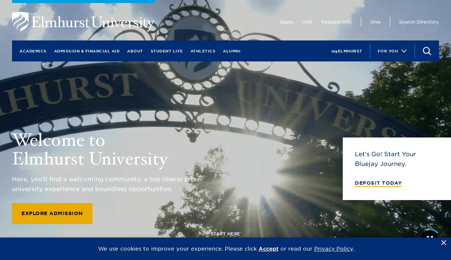This screenshot has height=260, width=451.
Task: Click the Give link
Action: tap(375, 22)
